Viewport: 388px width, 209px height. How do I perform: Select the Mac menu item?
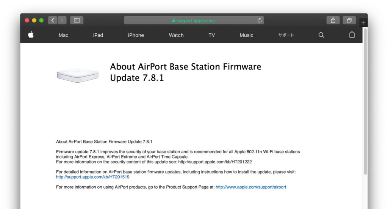[x=64, y=35]
